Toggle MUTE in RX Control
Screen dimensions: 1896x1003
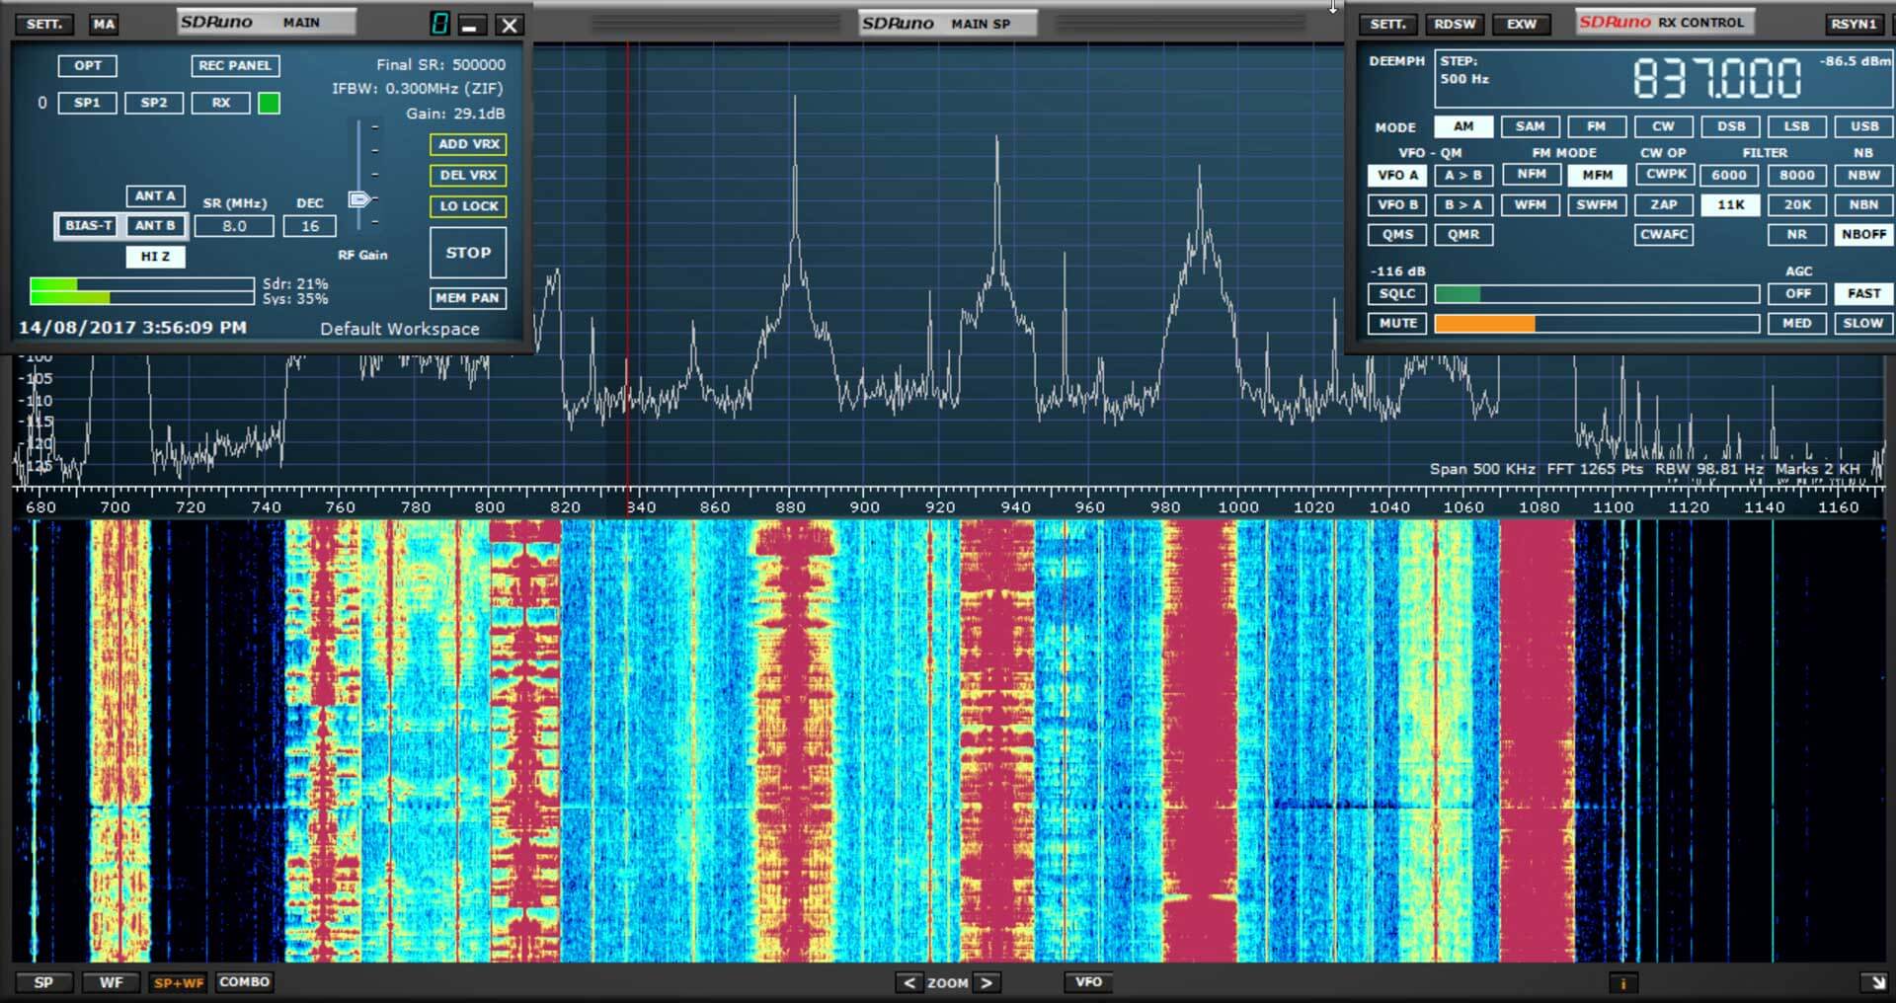click(1396, 323)
